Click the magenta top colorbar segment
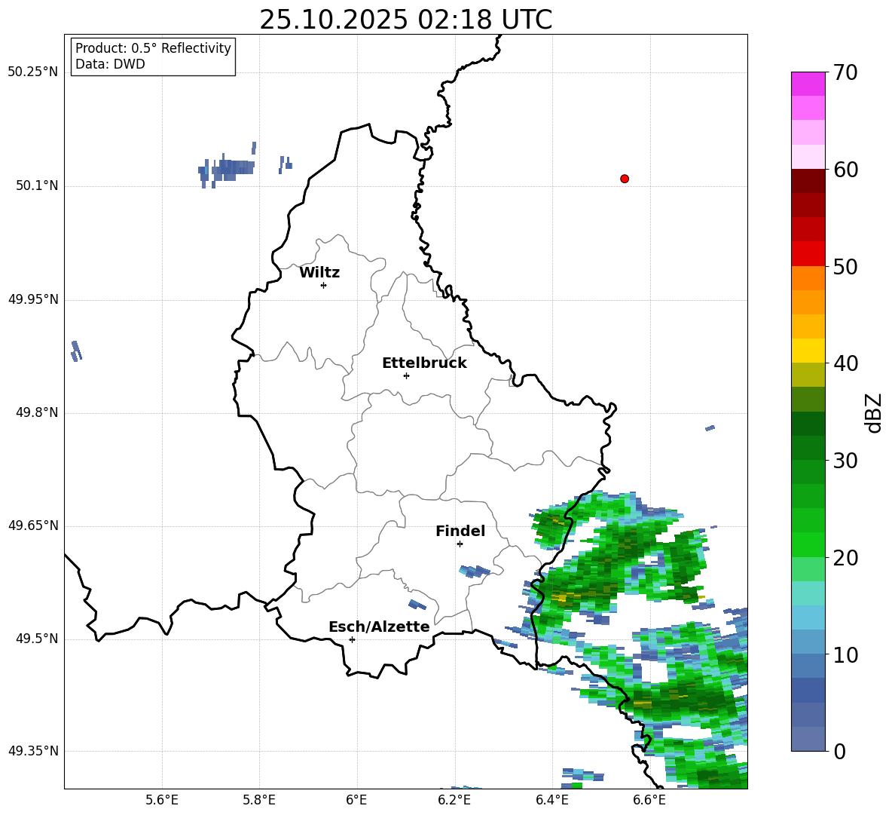 [808, 84]
